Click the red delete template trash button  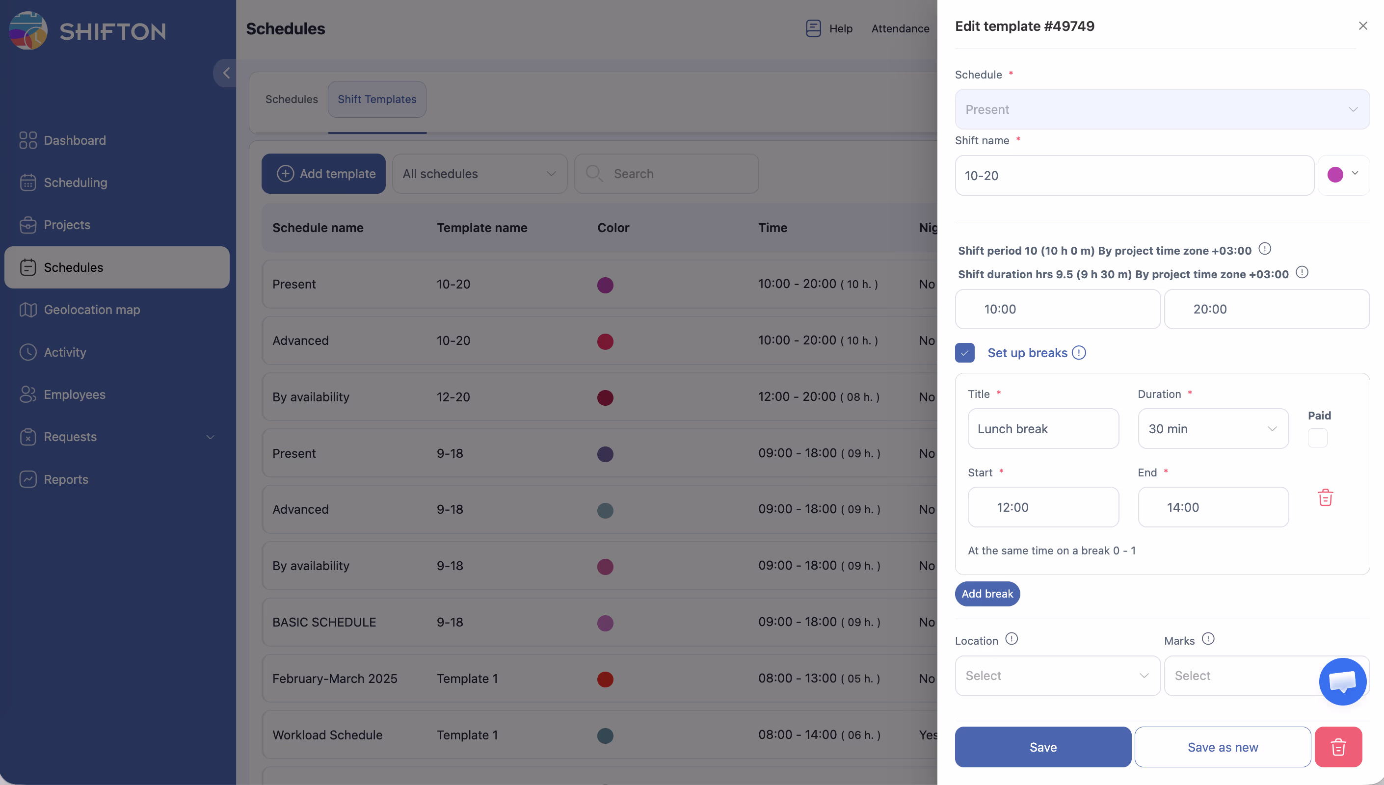(x=1338, y=747)
